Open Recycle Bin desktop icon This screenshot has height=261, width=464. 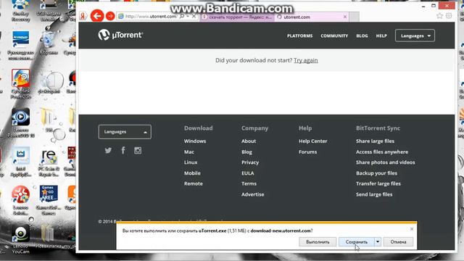coord(49,43)
